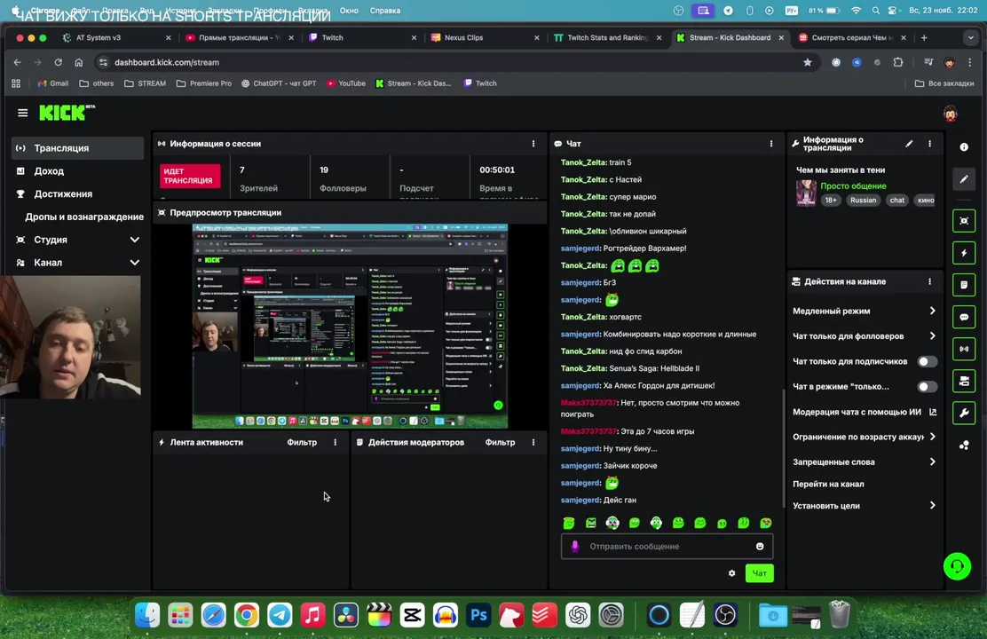The image size is (987, 639).
Task: Open YouTube bookmark in bookmarks bar
Action: click(345, 83)
